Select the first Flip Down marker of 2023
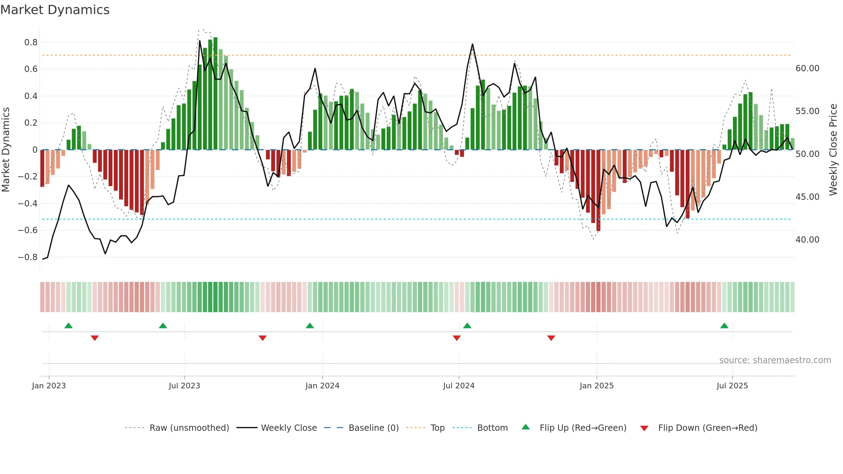The image size is (843, 474). [x=95, y=338]
